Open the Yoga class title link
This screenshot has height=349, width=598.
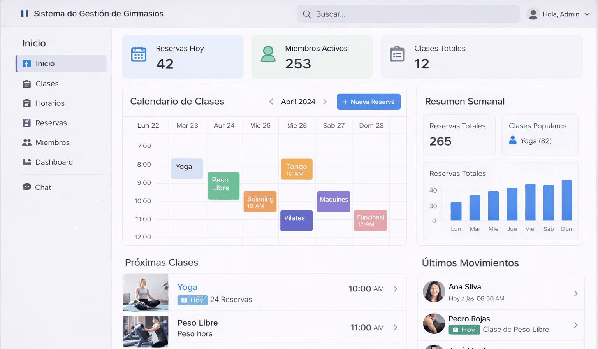[187, 287]
